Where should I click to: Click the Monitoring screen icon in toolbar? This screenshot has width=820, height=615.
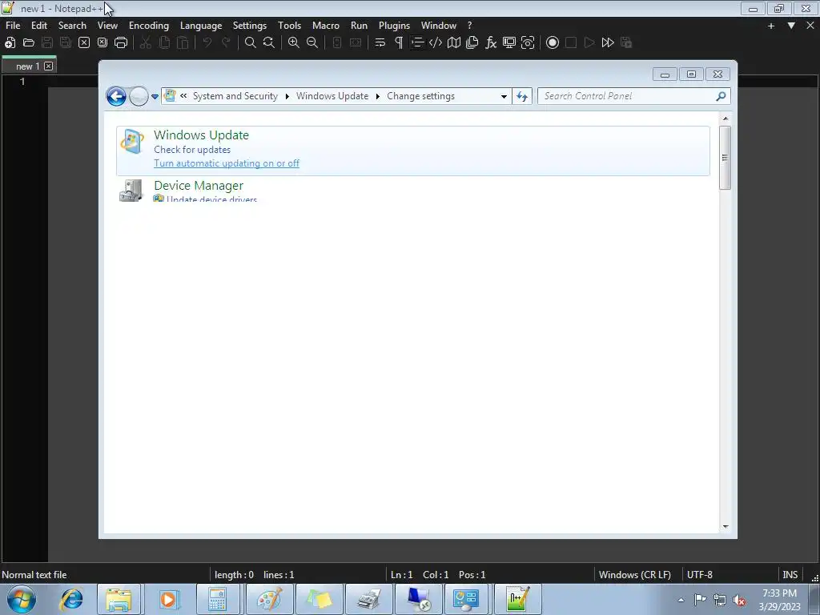pos(508,43)
